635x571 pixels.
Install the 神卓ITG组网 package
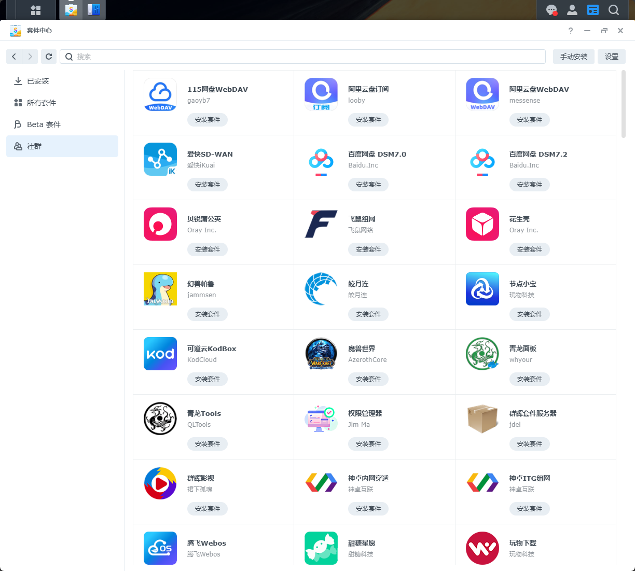(x=530, y=509)
